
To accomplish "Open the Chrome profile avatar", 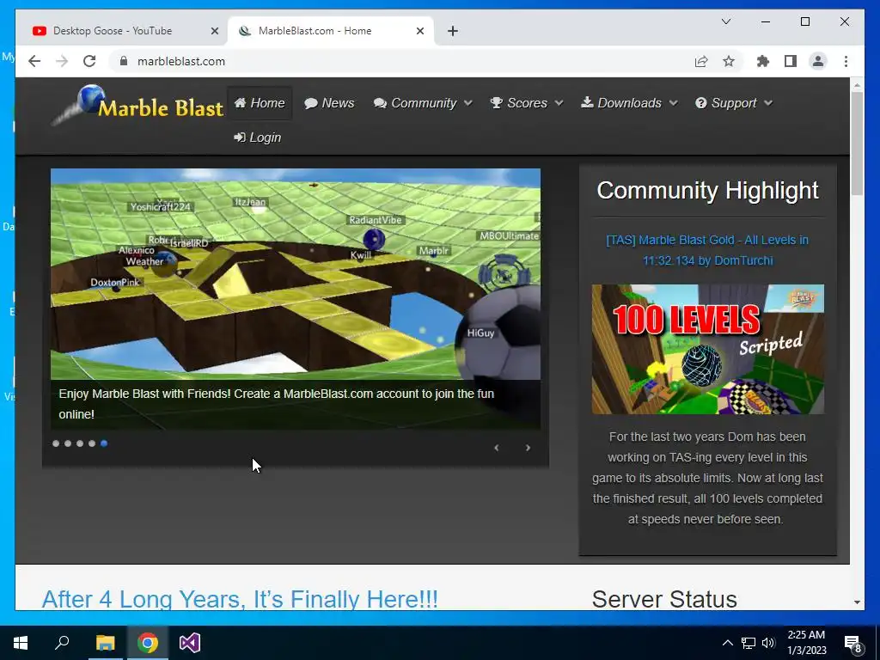I will coord(818,61).
